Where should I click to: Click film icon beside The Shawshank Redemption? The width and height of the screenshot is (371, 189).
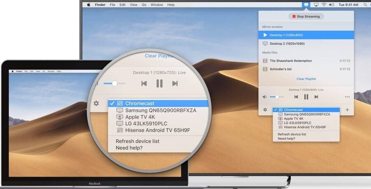coord(265,61)
